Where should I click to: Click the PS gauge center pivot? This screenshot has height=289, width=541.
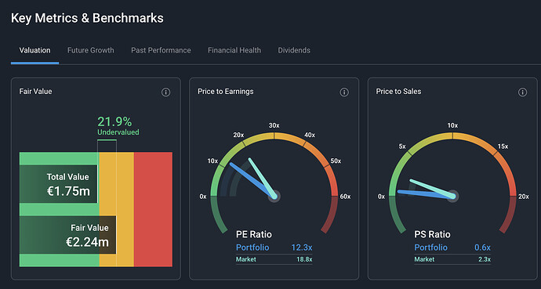(x=452, y=197)
